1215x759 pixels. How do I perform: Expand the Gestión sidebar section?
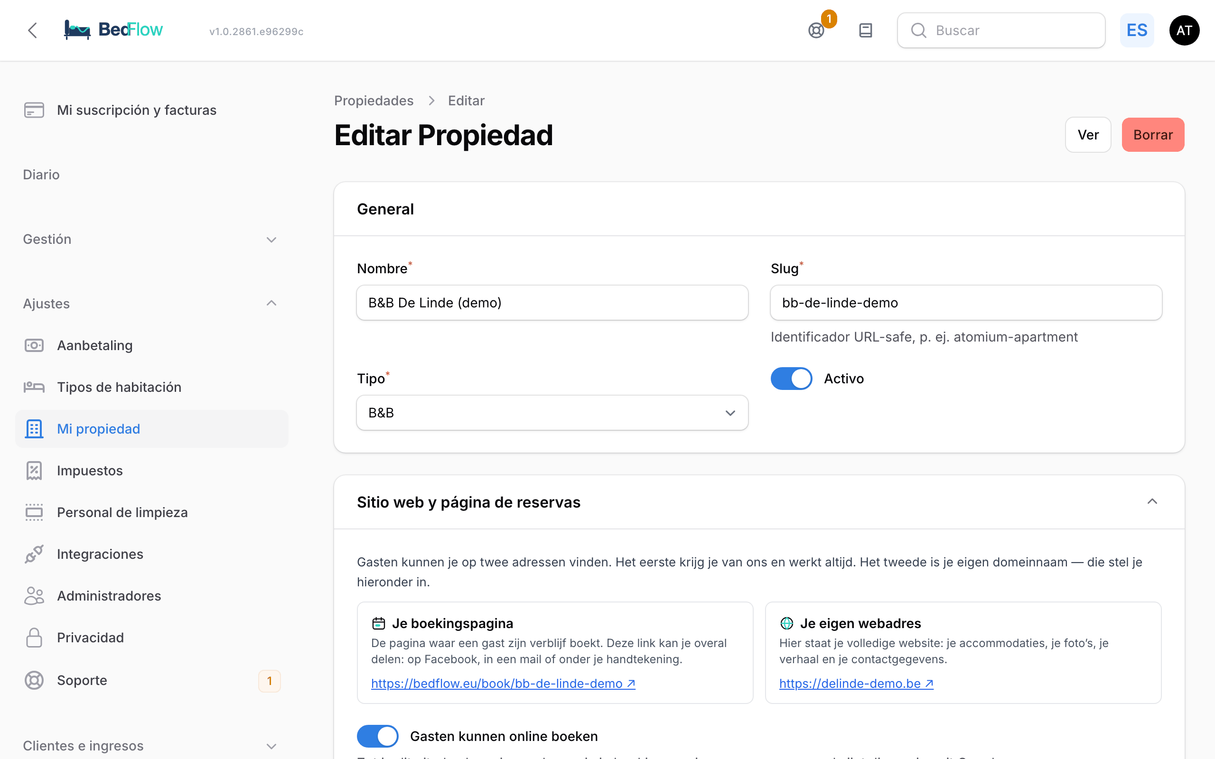pos(150,239)
